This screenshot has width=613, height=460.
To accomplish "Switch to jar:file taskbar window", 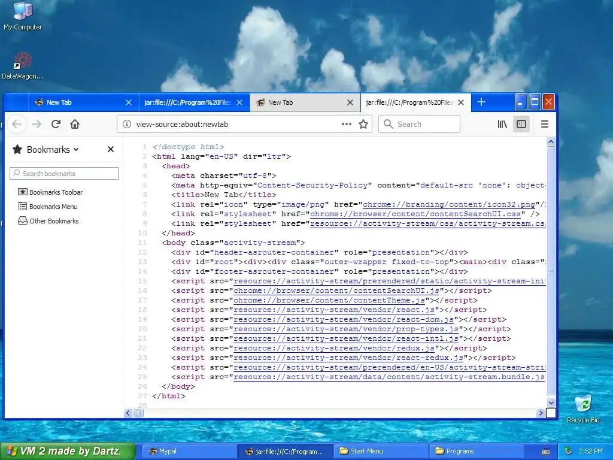I will pyautogui.click(x=286, y=452).
